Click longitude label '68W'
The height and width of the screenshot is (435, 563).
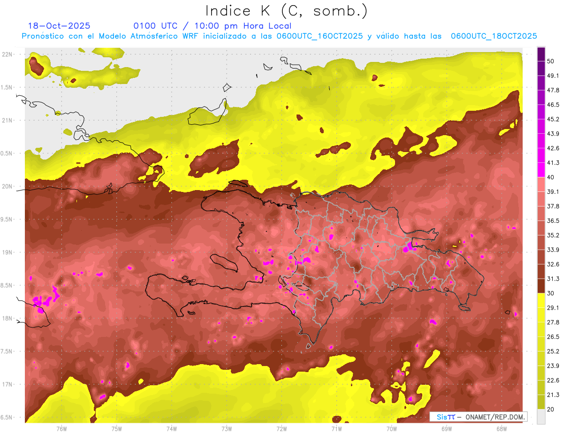[502, 429]
